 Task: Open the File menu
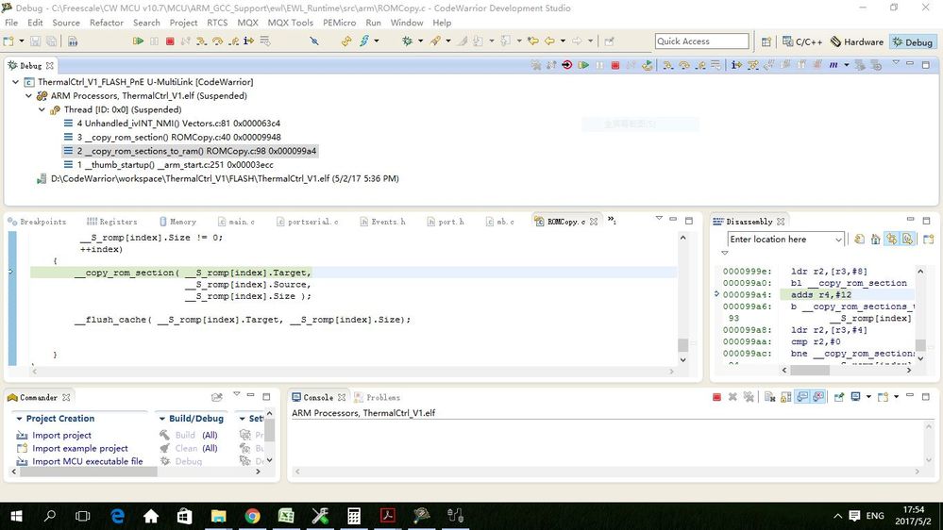[x=11, y=23]
